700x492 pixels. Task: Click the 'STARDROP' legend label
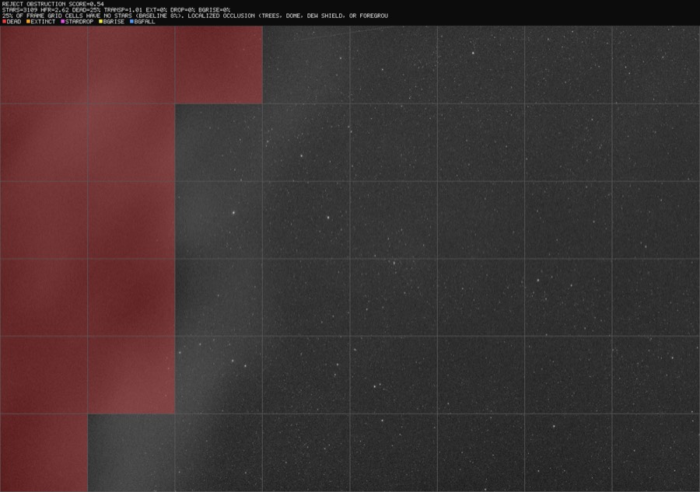click(x=79, y=22)
